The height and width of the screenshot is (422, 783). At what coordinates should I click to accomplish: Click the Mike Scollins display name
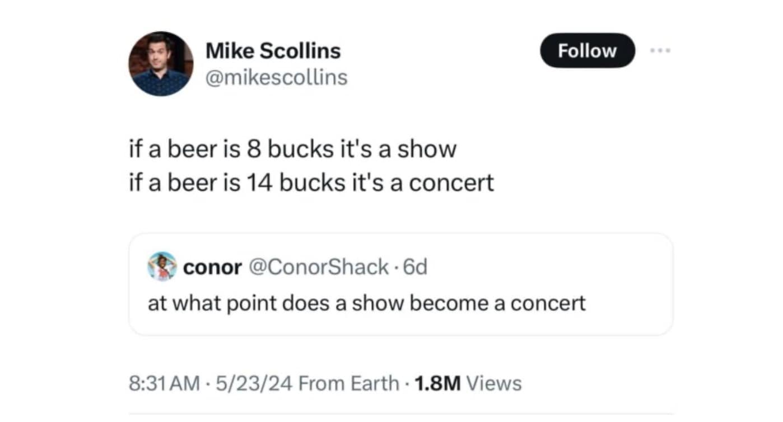[x=273, y=51]
